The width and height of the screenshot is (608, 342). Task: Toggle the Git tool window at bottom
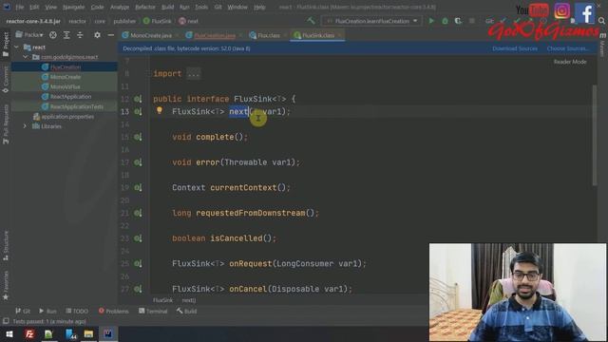click(x=23, y=311)
